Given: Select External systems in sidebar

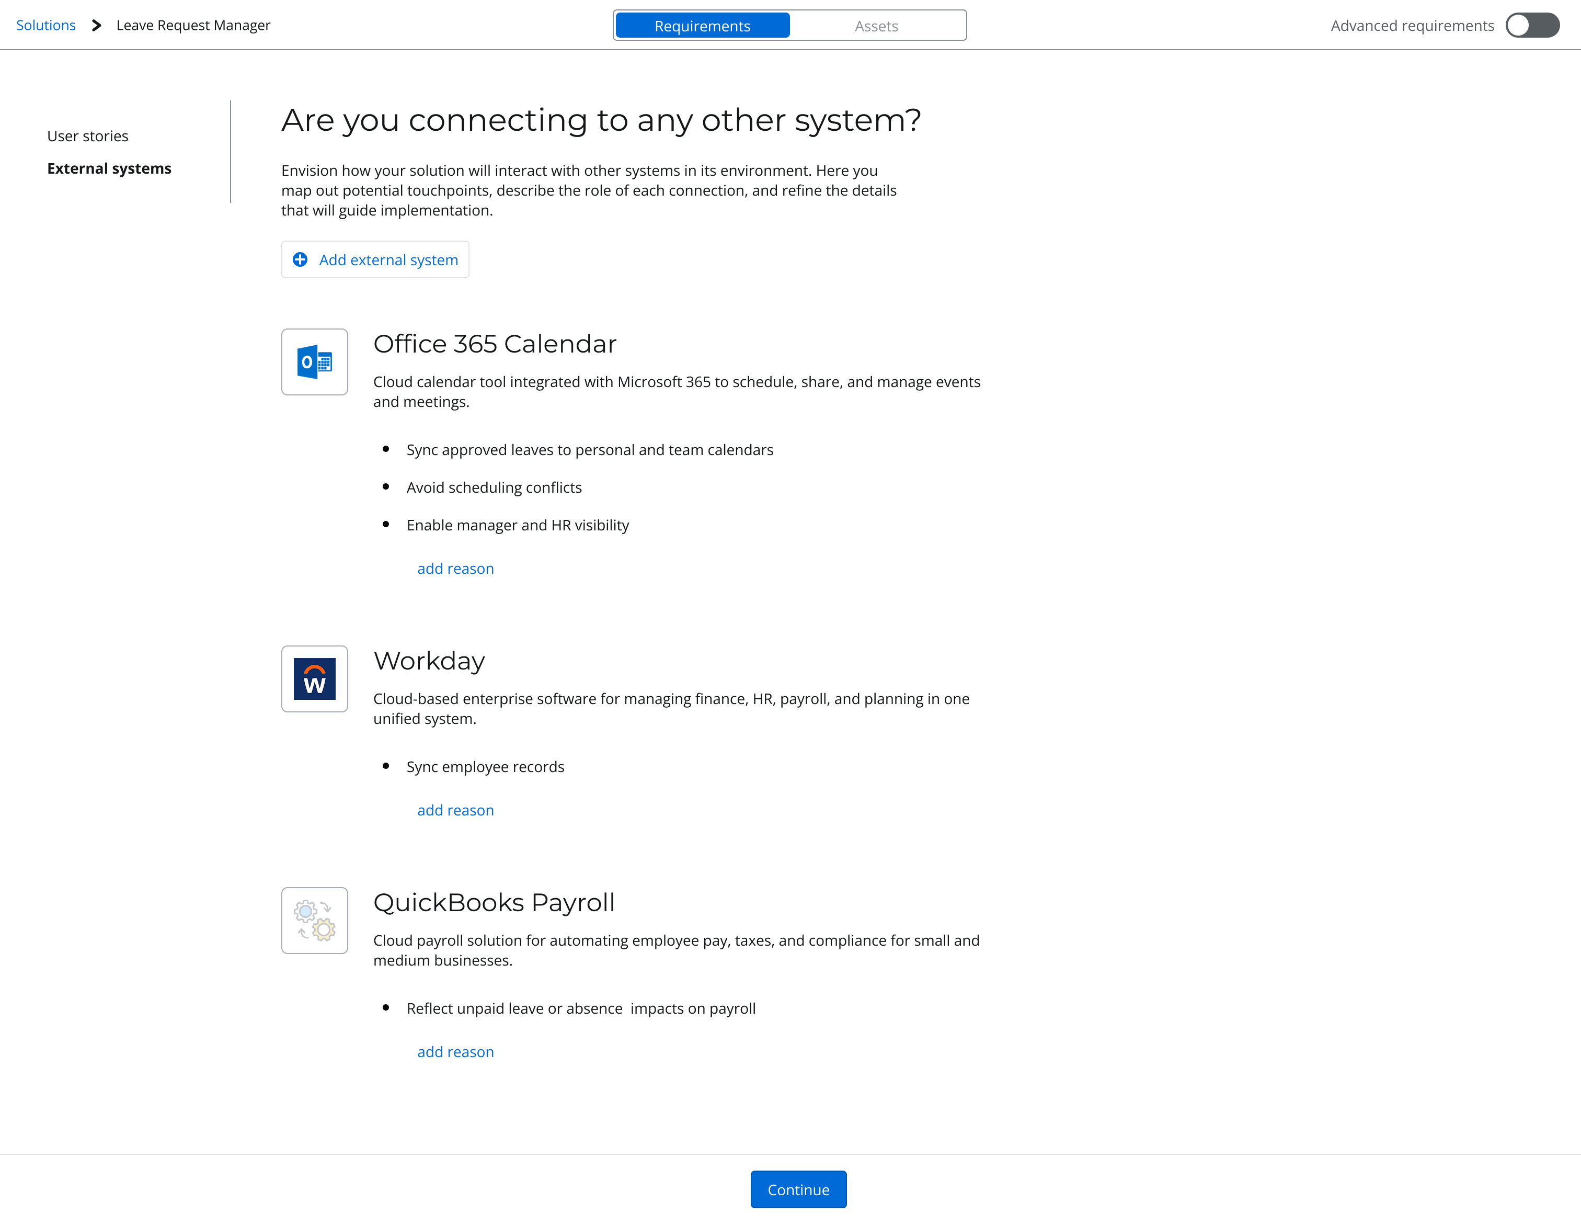Looking at the screenshot, I should pos(109,168).
